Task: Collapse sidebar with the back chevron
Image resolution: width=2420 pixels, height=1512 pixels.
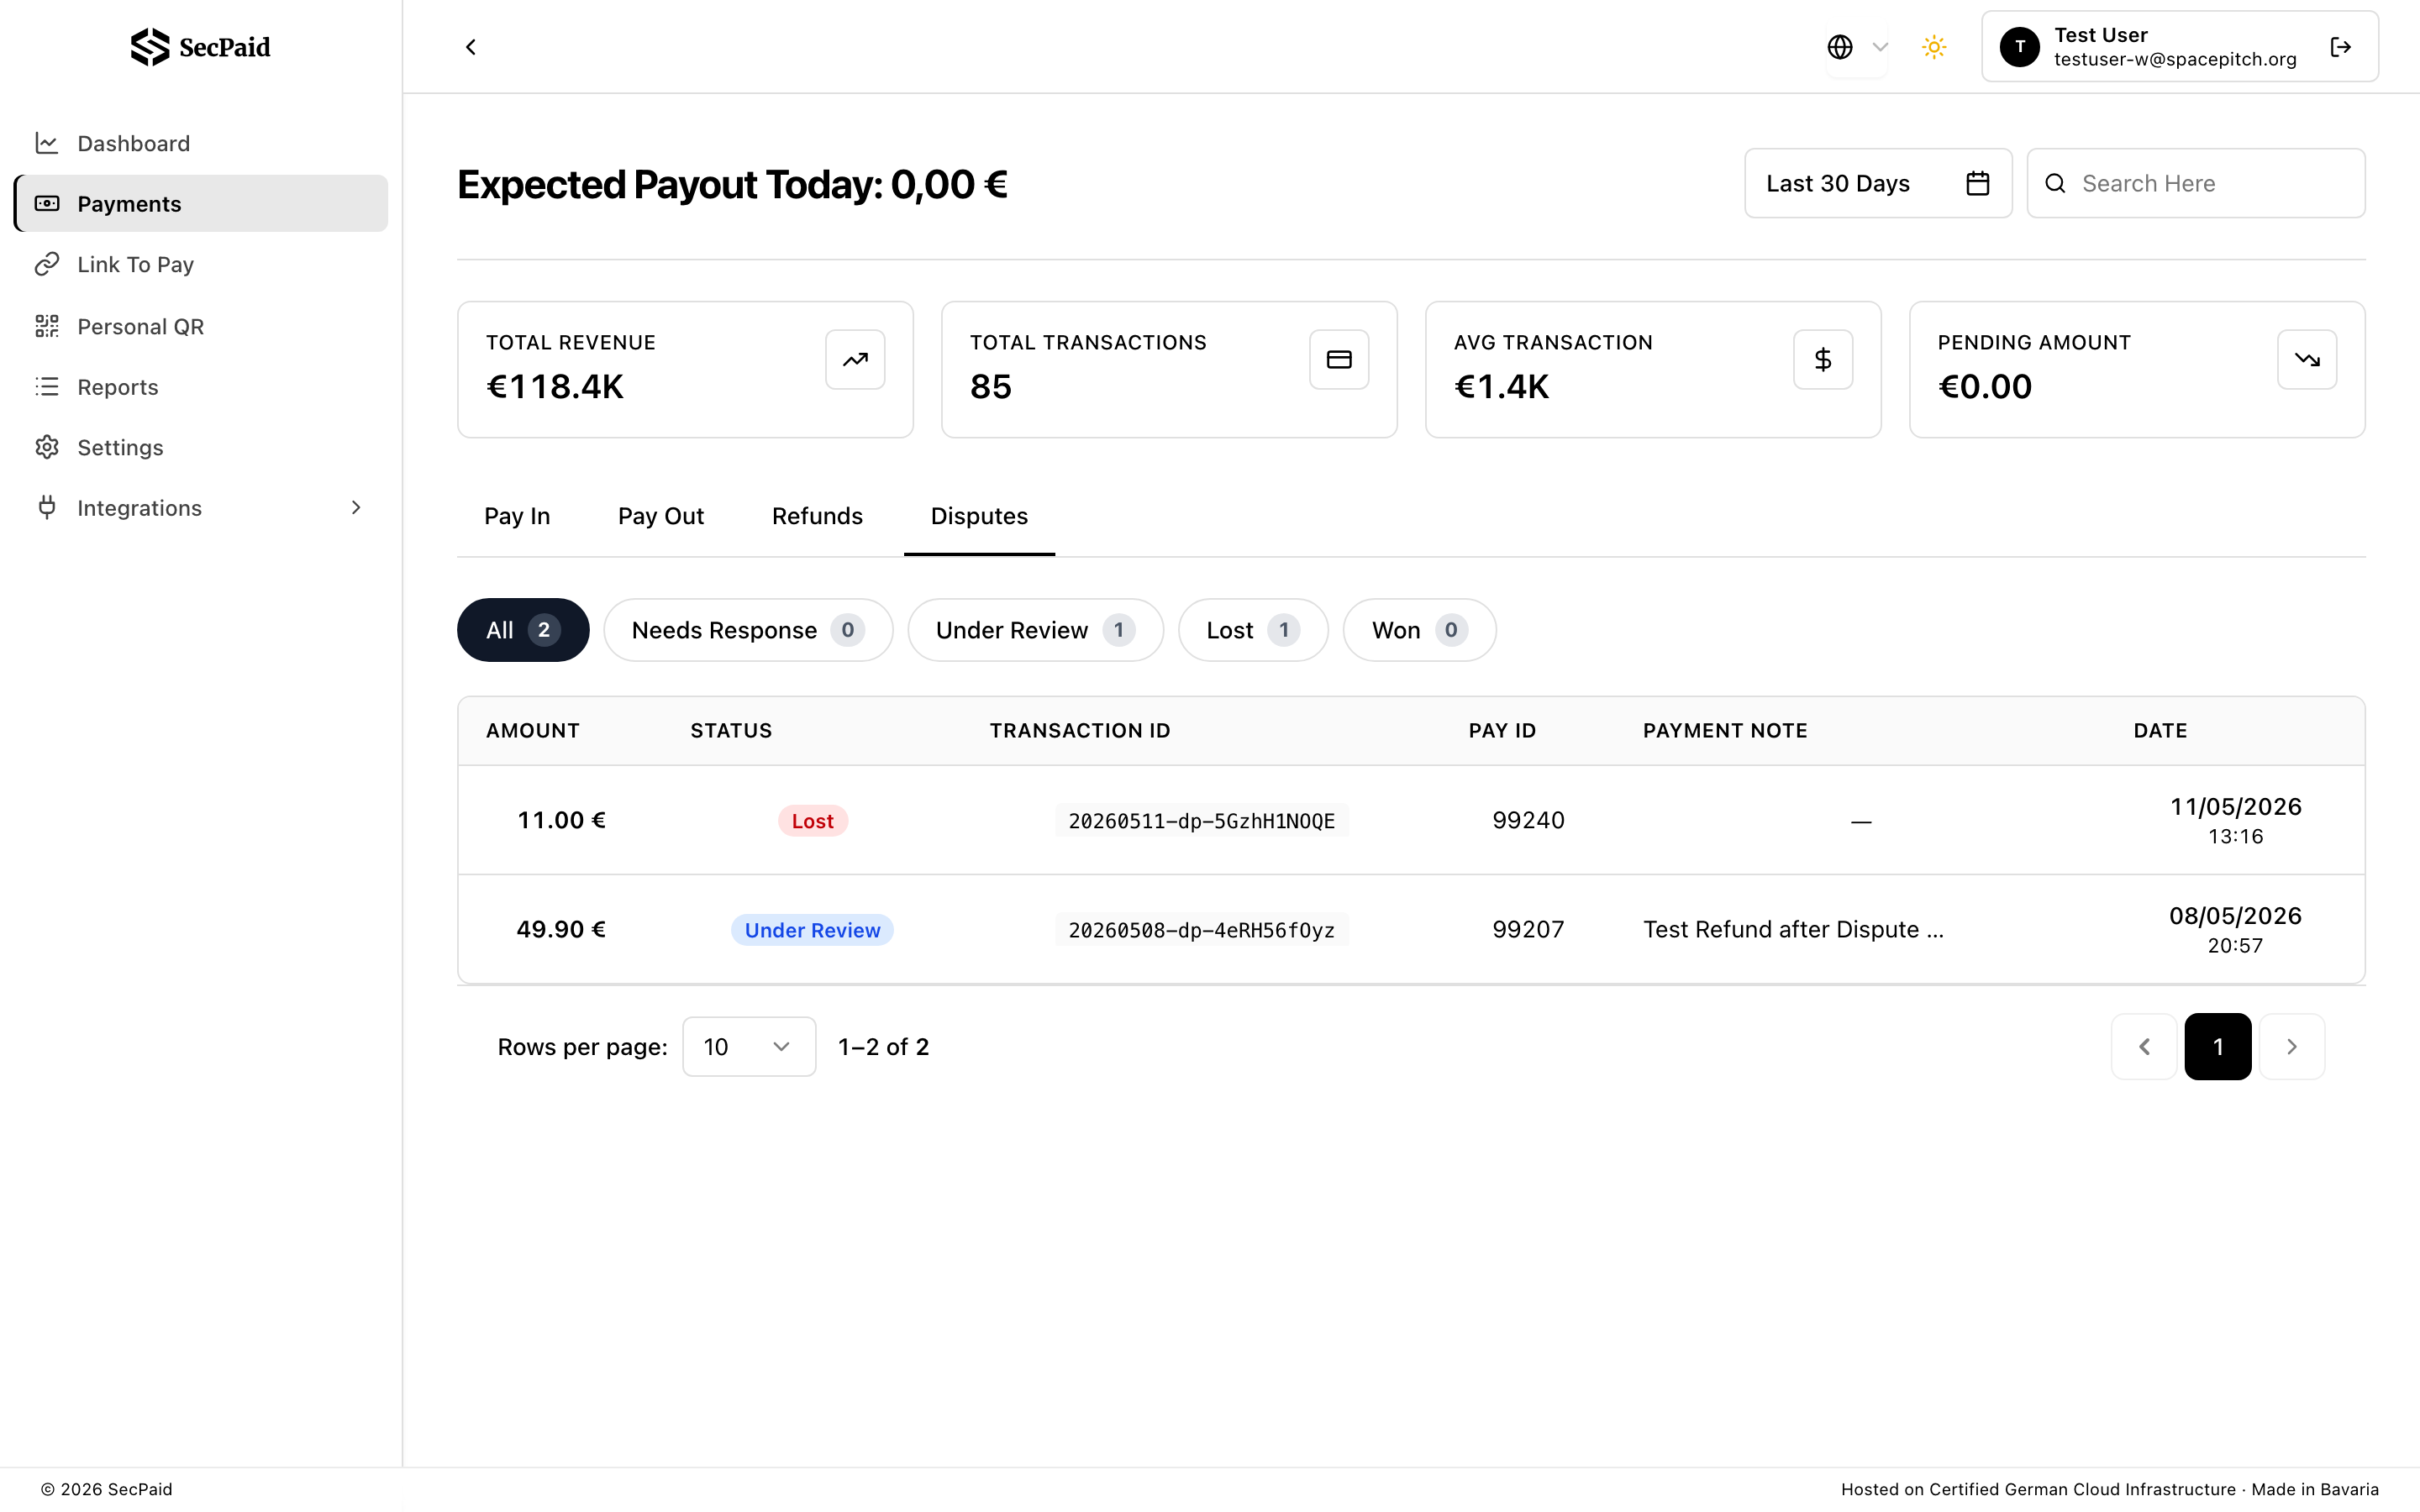Action: coord(471,47)
